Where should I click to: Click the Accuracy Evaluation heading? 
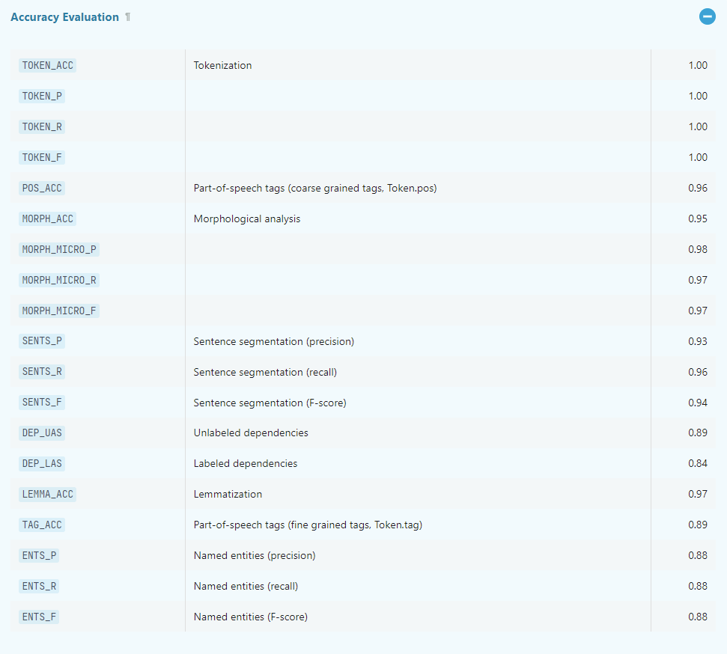tap(65, 17)
